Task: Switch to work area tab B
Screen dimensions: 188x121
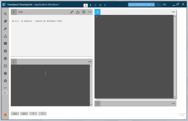Action: [x=90, y=5]
